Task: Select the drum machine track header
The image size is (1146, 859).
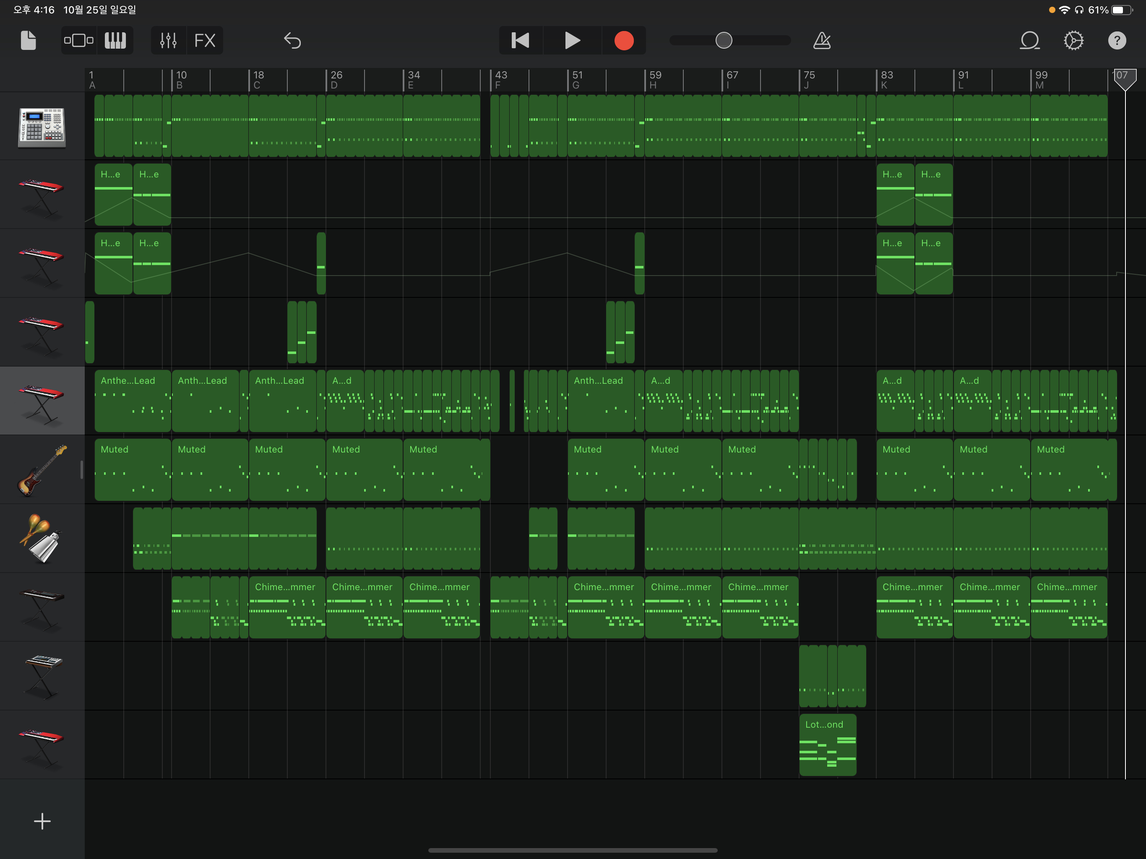Action: (42, 126)
